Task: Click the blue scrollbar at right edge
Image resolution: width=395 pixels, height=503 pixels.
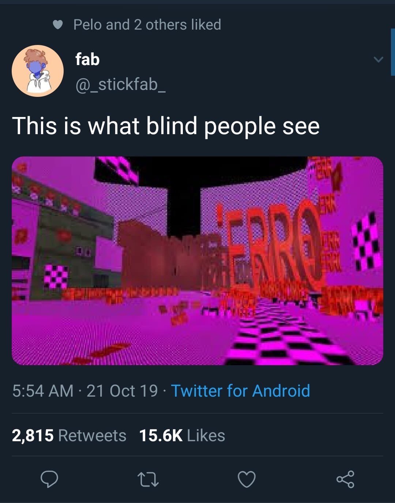Action: [x=393, y=52]
